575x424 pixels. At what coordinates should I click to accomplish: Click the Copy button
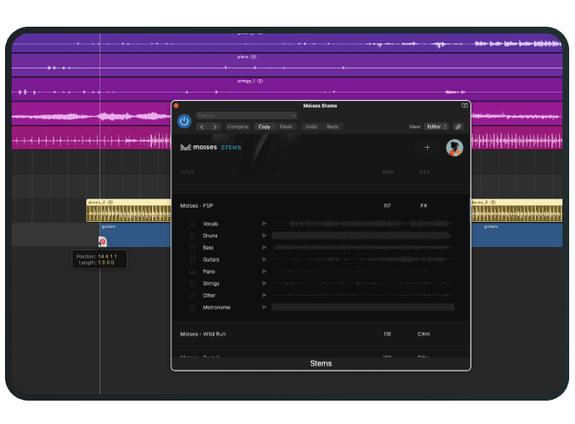(264, 127)
